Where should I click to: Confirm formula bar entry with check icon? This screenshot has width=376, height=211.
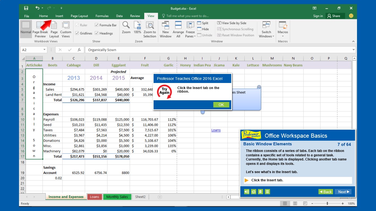tap(70, 50)
